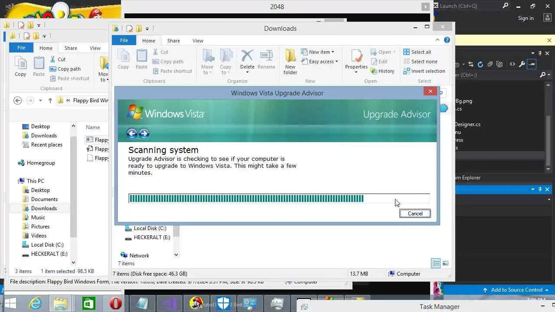Click Sign in in Visual Studio

526,18
